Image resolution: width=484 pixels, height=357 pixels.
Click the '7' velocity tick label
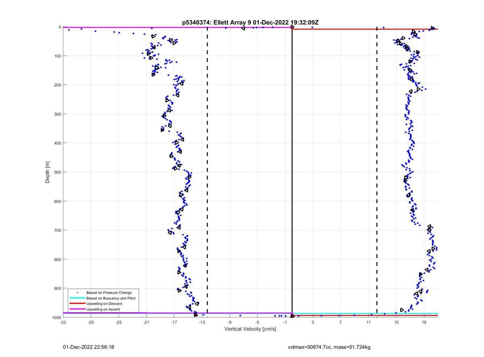tap(340, 322)
